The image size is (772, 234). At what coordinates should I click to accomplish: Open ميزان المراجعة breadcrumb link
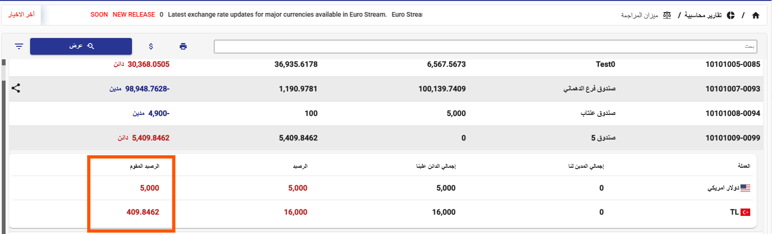point(639,15)
